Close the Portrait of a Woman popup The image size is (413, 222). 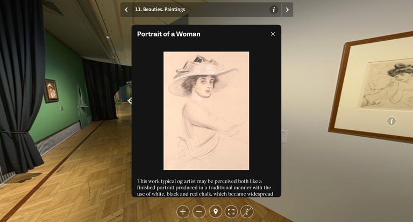point(273,34)
